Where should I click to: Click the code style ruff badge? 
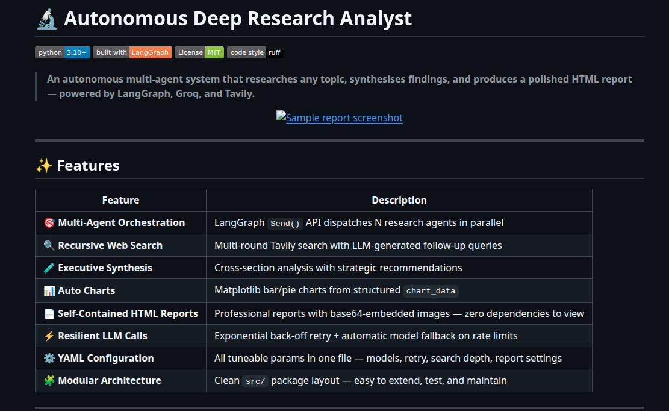pos(255,52)
